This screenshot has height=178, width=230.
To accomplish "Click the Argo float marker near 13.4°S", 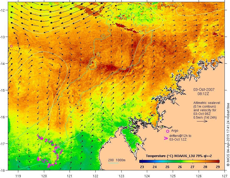I will tap(11, 46).
